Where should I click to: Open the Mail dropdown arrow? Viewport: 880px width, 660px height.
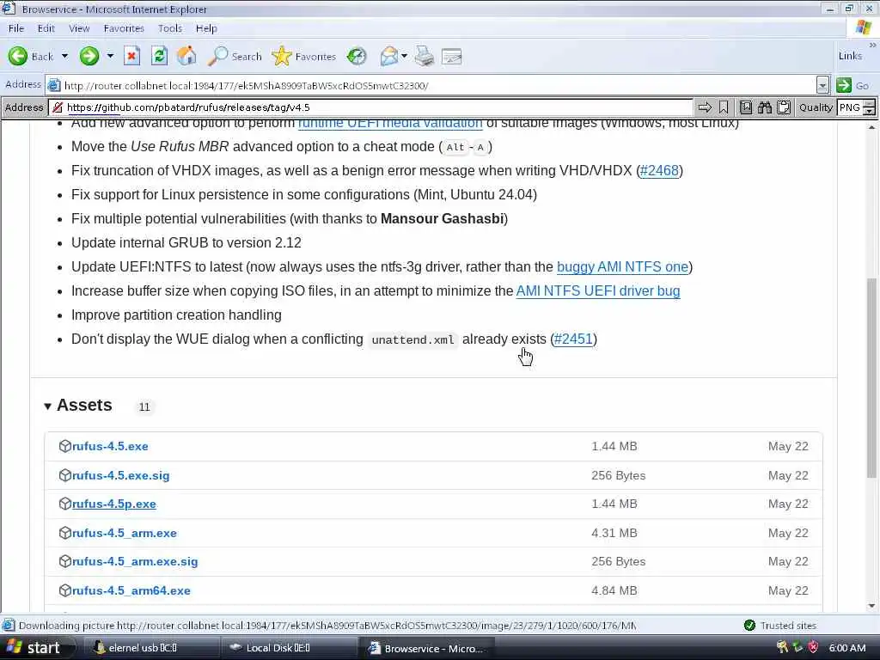point(404,56)
